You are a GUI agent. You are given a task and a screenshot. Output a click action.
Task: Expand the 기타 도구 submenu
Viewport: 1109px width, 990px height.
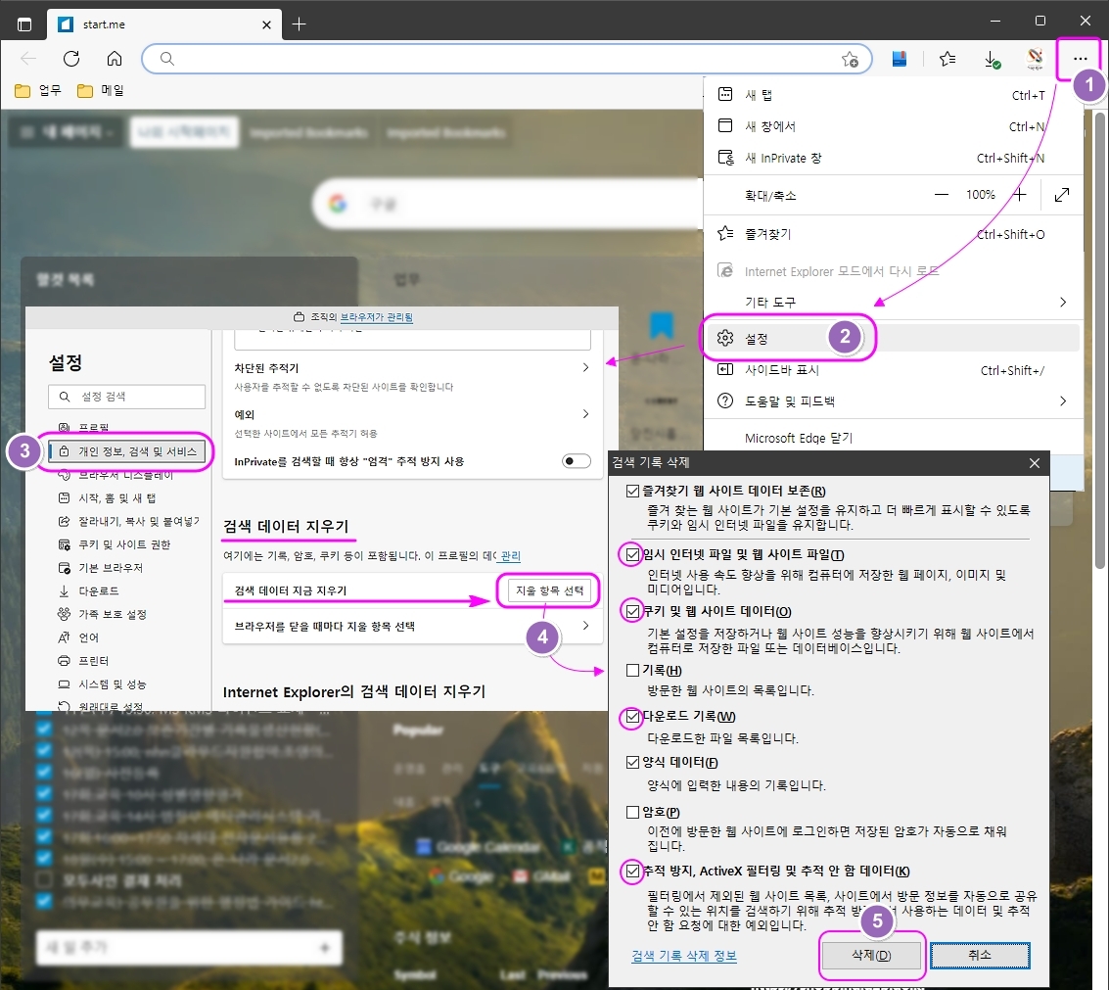(x=894, y=303)
